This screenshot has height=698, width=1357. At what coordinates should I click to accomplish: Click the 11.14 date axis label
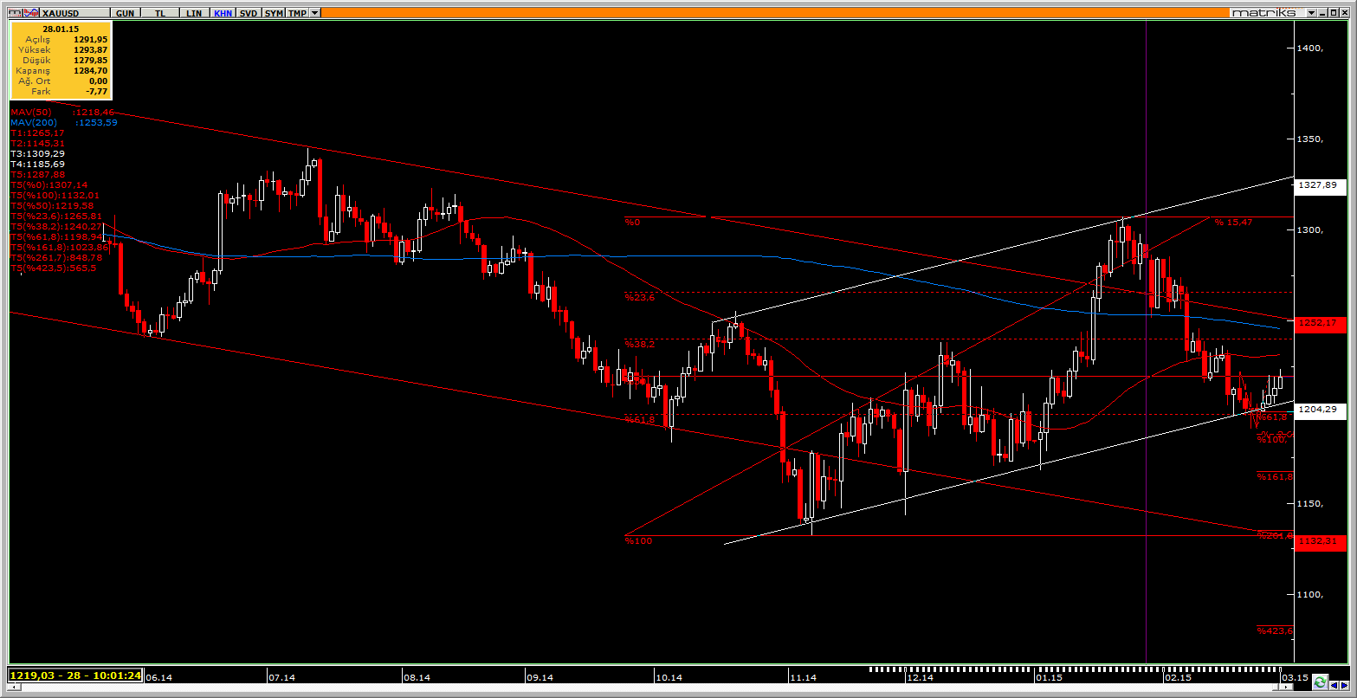pos(804,677)
